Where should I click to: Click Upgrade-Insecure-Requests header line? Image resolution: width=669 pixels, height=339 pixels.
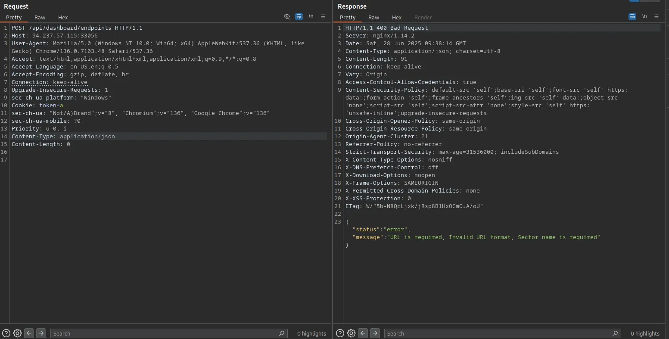[x=60, y=90]
